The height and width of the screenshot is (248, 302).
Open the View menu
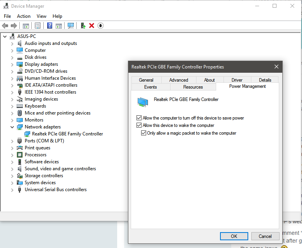click(41, 16)
